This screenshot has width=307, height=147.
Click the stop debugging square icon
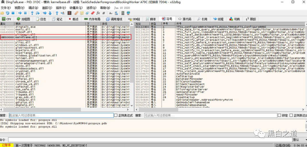coord(13,13)
